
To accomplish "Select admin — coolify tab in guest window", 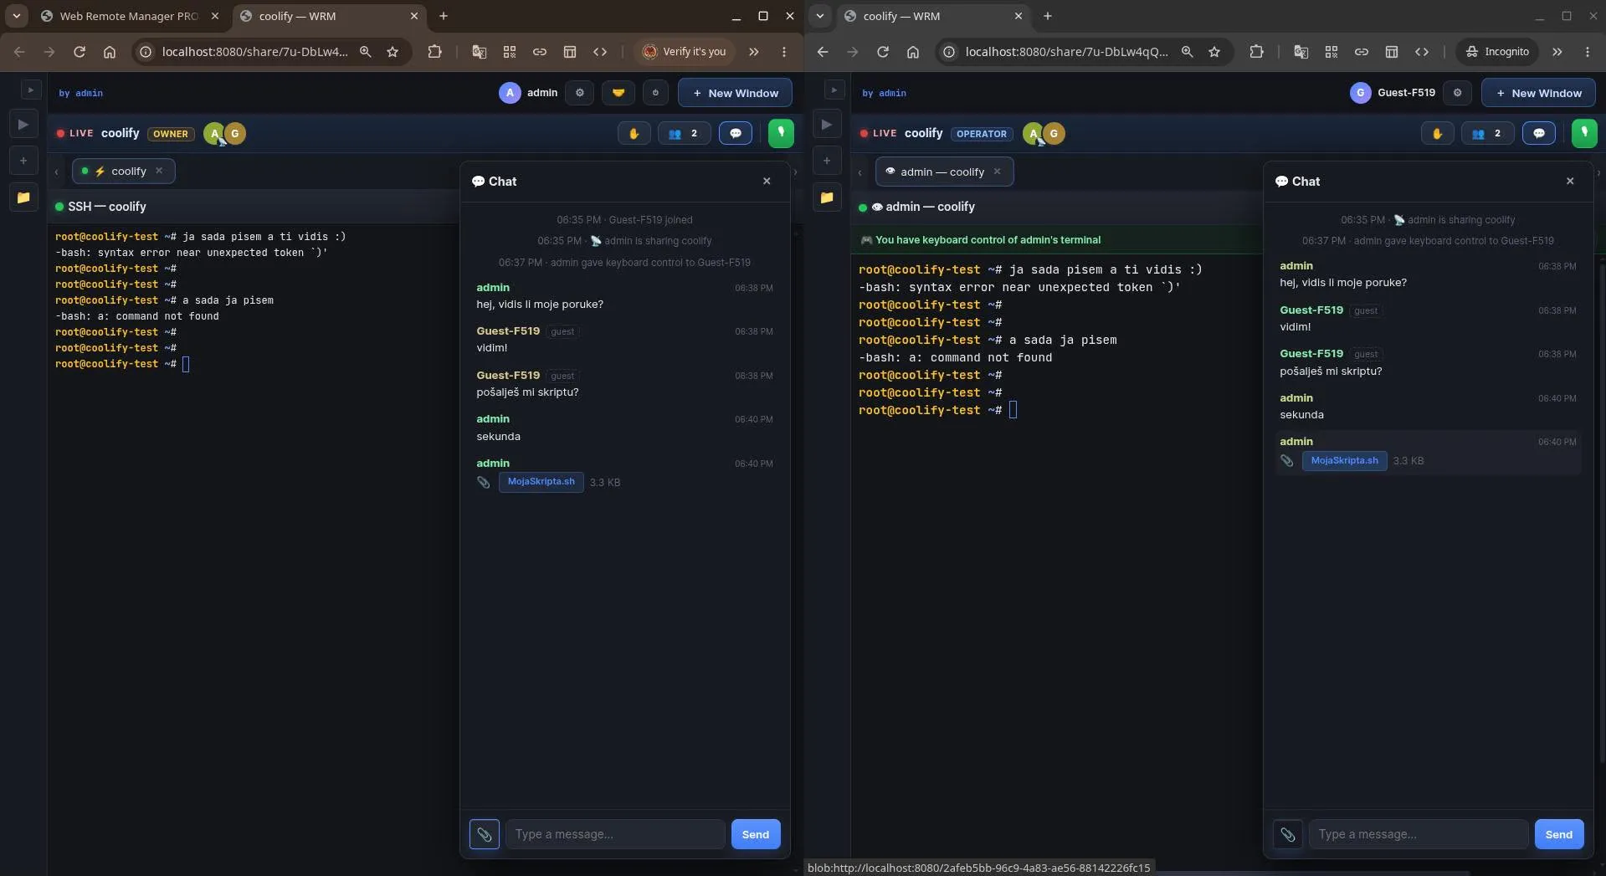I will coord(942,172).
